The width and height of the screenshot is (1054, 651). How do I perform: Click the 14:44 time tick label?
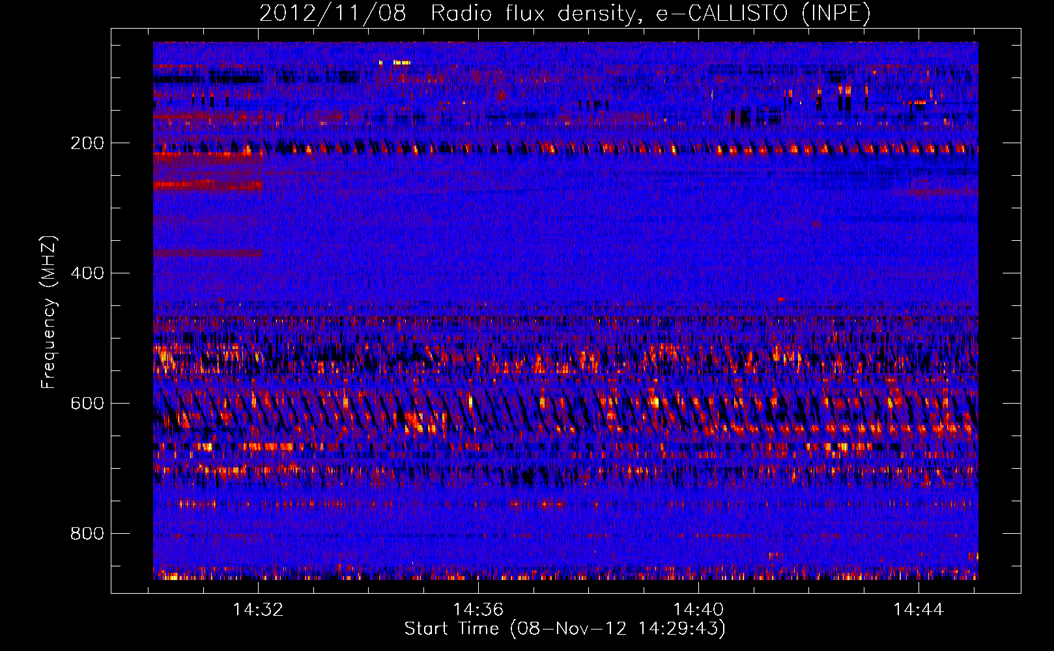(x=919, y=610)
